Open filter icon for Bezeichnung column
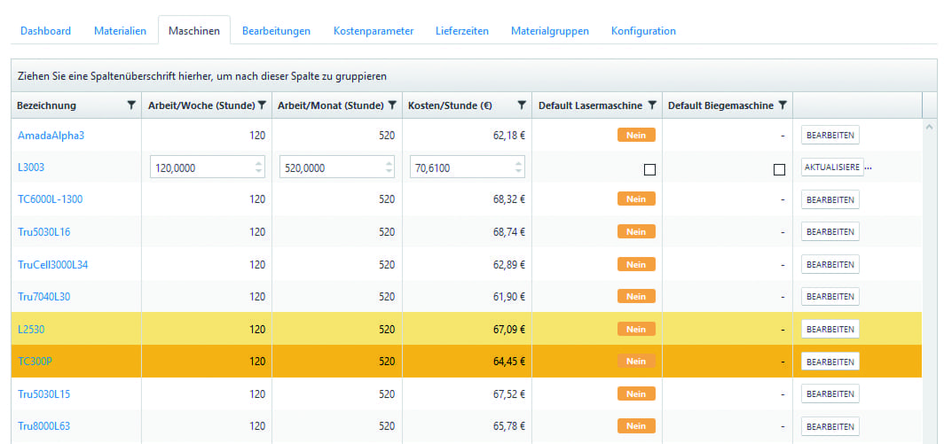Image resolution: width=944 pixels, height=444 pixels. [x=131, y=105]
